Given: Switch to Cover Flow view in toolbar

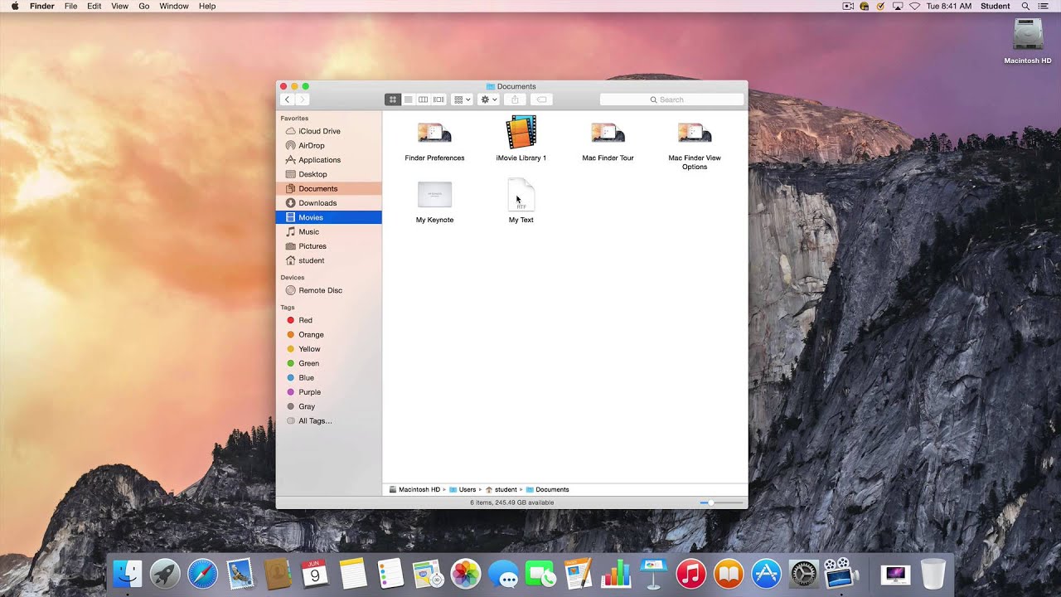Looking at the screenshot, I should click(x=438, y=99).
